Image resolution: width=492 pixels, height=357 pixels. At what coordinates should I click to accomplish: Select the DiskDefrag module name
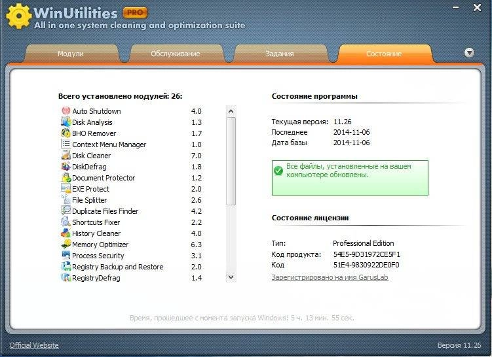pos(90,167)
